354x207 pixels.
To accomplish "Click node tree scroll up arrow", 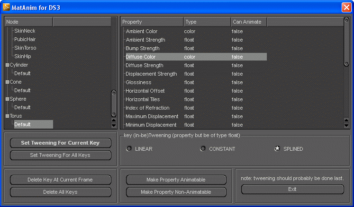I will tap(114, 121).
